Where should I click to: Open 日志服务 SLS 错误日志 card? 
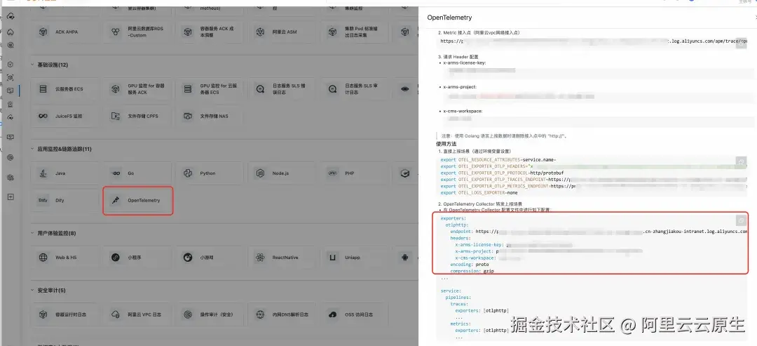[x=282, y=89]
